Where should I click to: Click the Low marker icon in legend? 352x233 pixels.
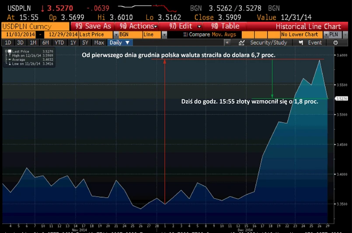pyautogui.click(x=10, y=64)
